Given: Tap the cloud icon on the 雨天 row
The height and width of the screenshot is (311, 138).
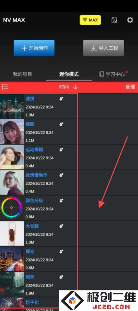Looking at the screenshot, I should (x=61, y=277).
